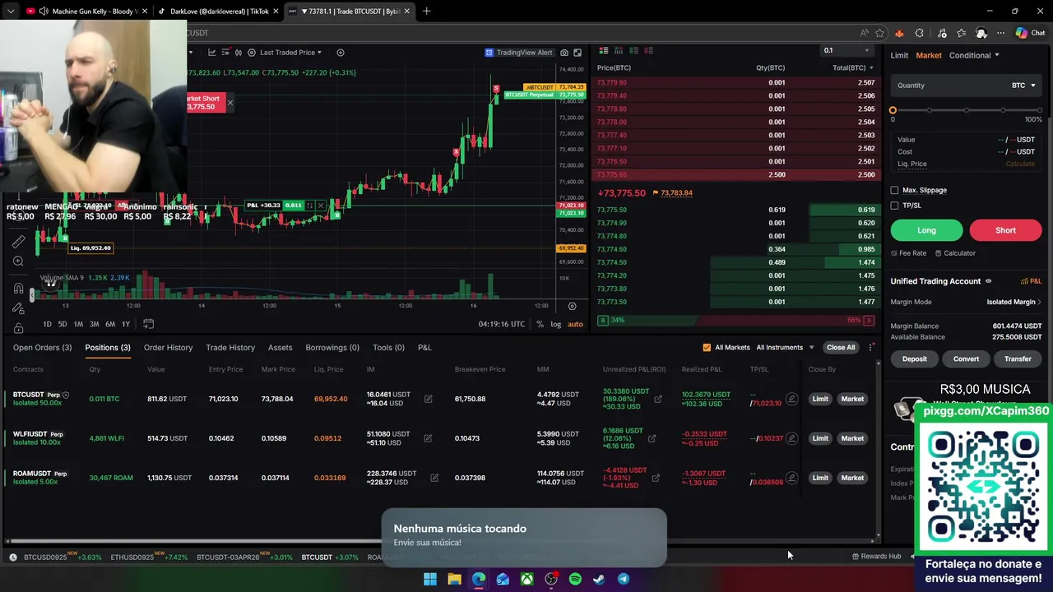Click the Deposit button
1053x592 pixels.
914,358
